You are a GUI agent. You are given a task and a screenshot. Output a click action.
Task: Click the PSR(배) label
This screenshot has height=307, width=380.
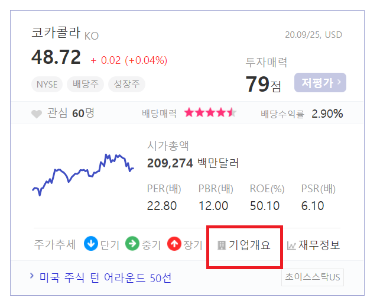tap(318, 189)
